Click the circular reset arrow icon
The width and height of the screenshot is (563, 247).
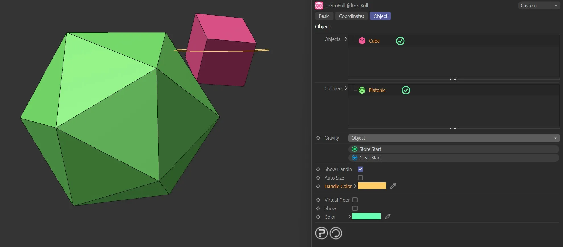336,233
